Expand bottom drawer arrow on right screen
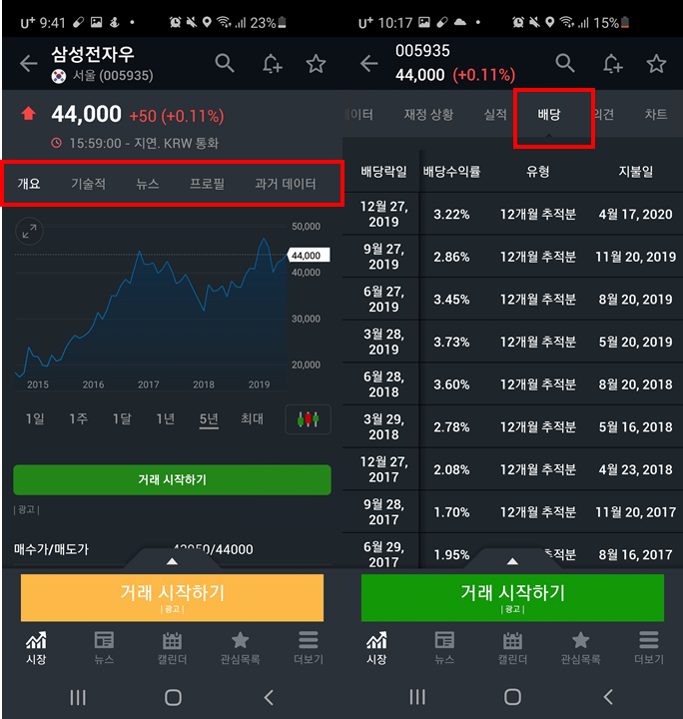 512,561
